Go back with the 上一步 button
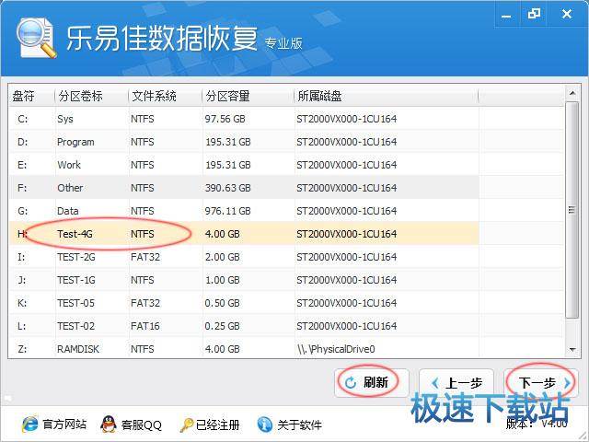This screenshot has height=442, width=589. pos(456,383)
